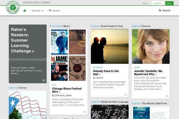Screen dimensions: 179x119
Task: Click the Jennifer Ouellette portrait photo
Action: [151, 46]
